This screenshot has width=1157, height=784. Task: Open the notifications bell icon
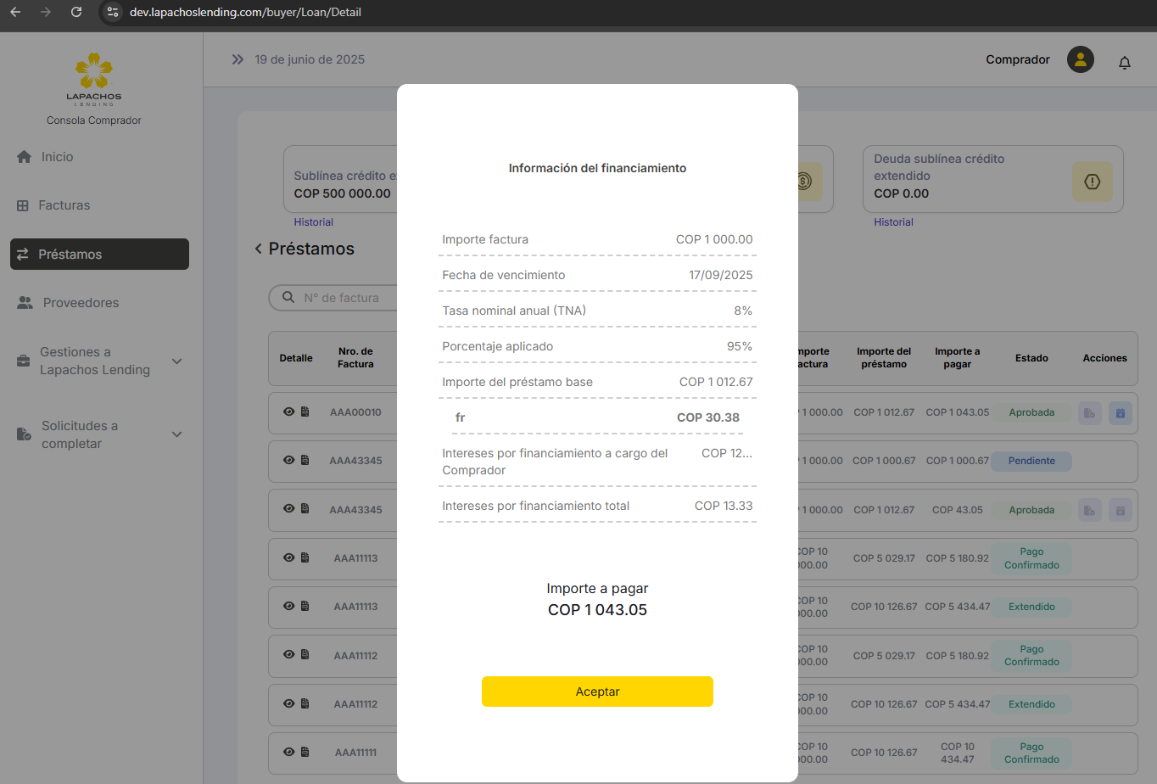(1124, 62)
